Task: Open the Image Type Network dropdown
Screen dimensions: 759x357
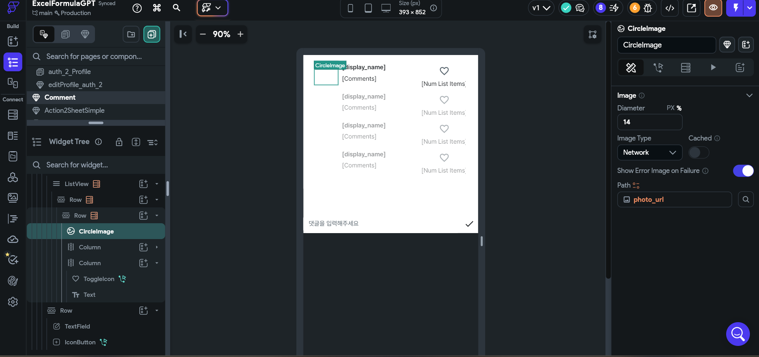Action: coord(649,152)
